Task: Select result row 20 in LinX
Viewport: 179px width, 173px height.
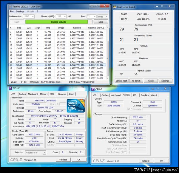Action: coord(57,78)
